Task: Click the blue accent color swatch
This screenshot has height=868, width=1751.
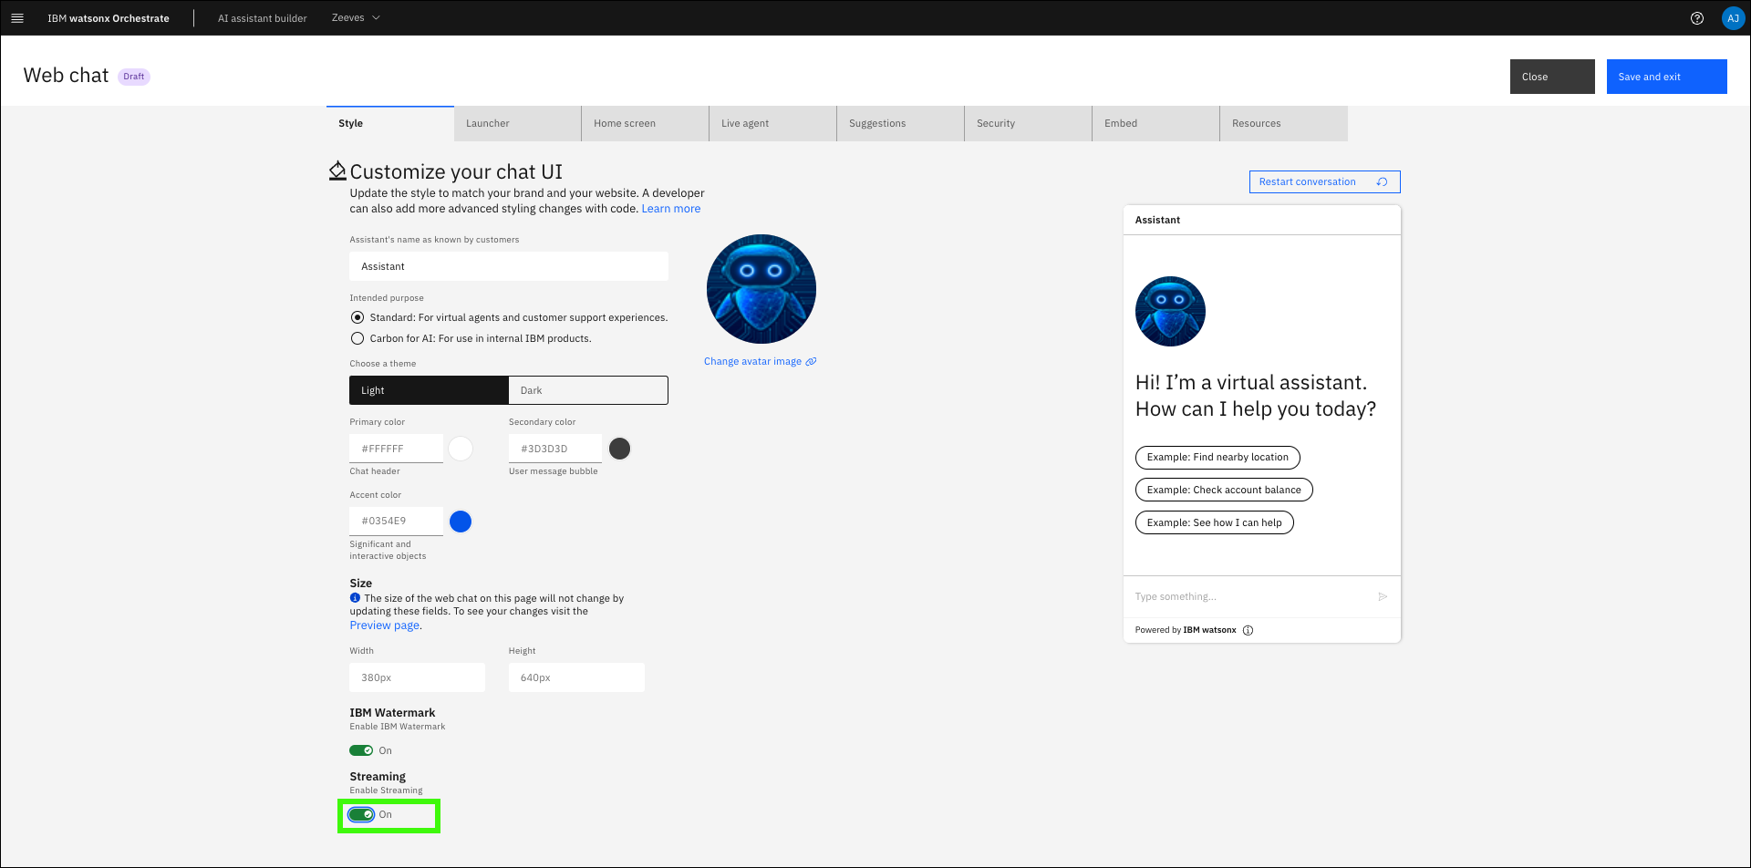Action: click(x=461, y=522)
